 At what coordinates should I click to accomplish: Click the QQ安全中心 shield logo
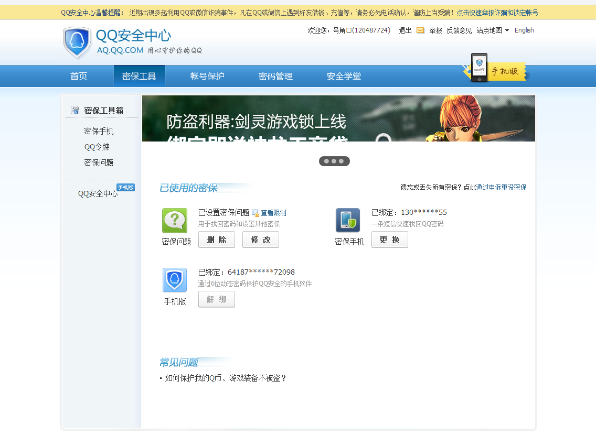77,42
